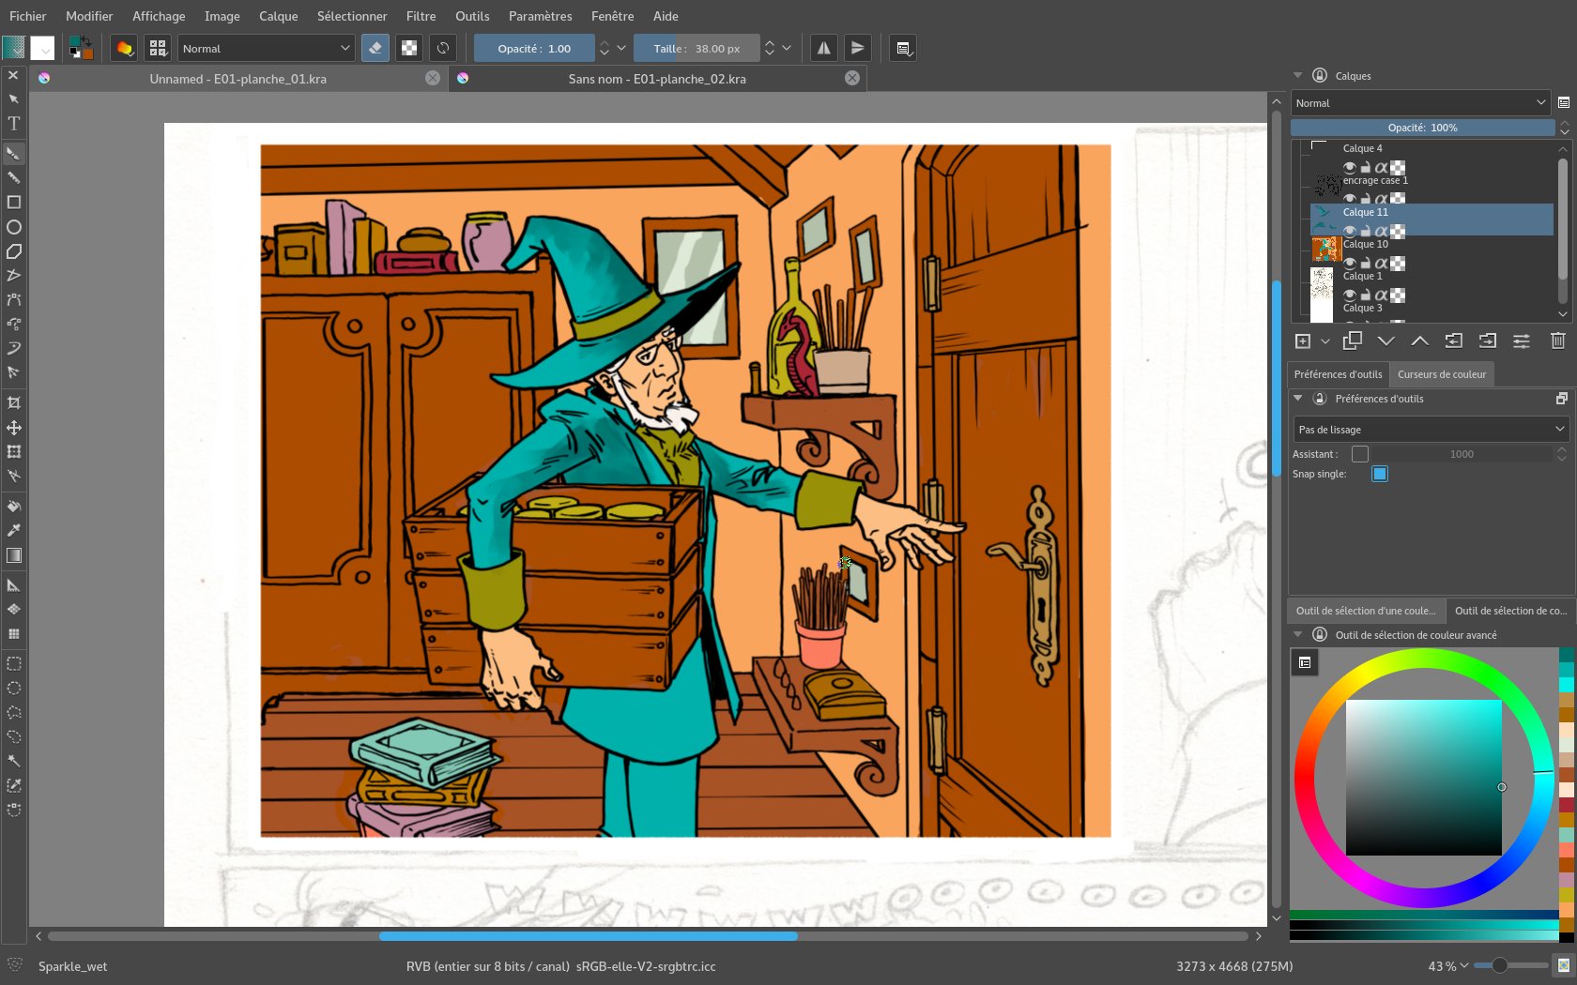This screenshot has width=1577, height=985.
Task: Open Outil de sélection d'une couleur tab
Action: [1366, 611]
